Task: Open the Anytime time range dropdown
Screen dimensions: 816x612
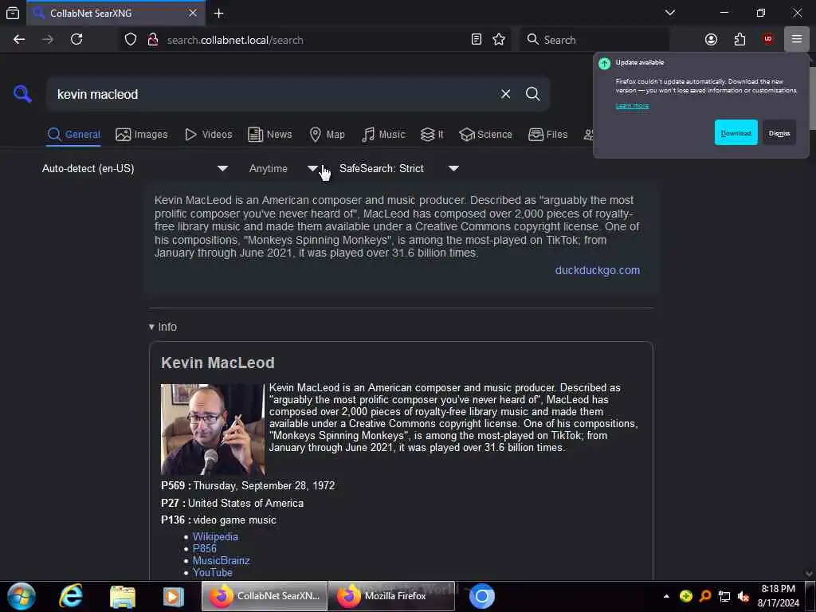Action: coord(283,169)
